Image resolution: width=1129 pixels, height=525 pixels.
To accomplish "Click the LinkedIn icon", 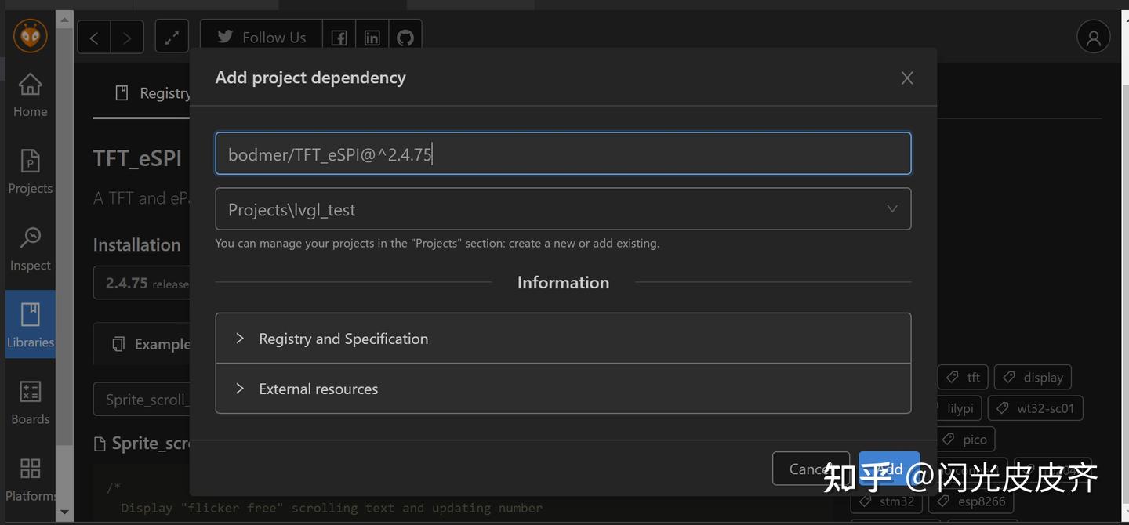I will click(372, 36).
